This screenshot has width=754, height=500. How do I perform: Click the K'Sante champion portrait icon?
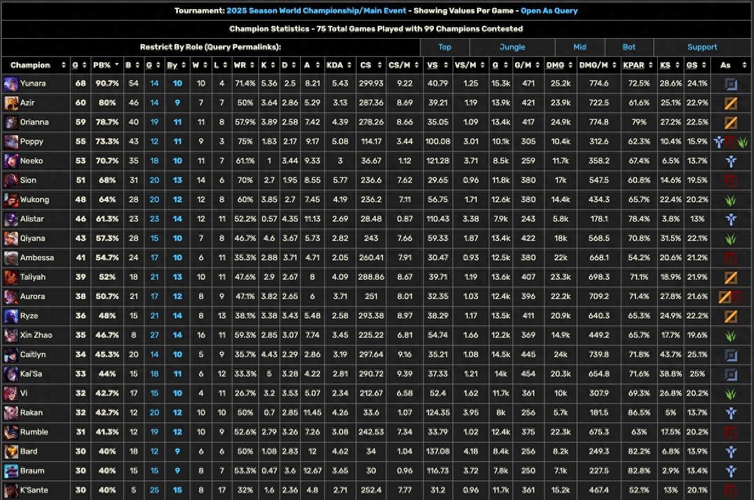point(10,490)
